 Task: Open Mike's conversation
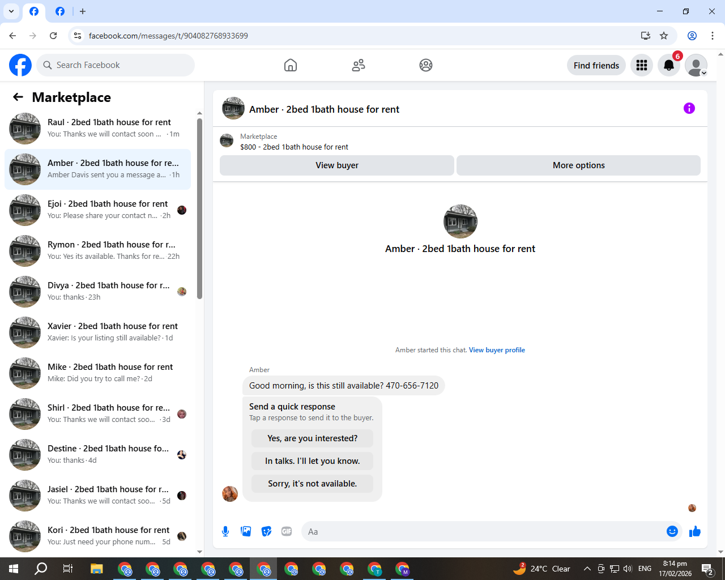coord(97,373)
